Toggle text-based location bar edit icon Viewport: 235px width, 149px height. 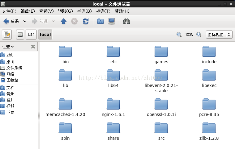(x=7, y=35)
